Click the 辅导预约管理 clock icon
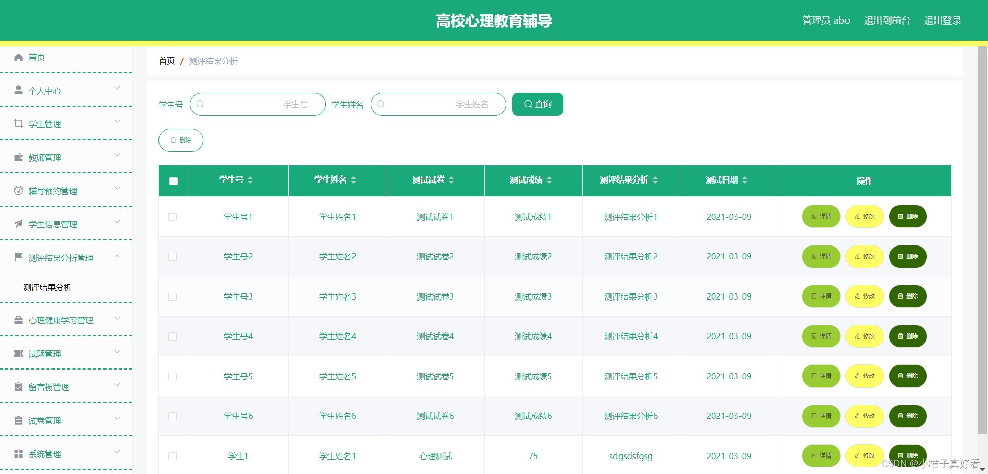 pos(19,190)
